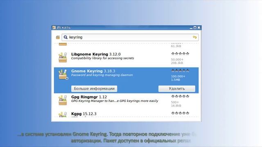This screenshot has width=262, height=147.
Task: Click 'Password and keyring managing daemon' description
Action: coord(102,75)
